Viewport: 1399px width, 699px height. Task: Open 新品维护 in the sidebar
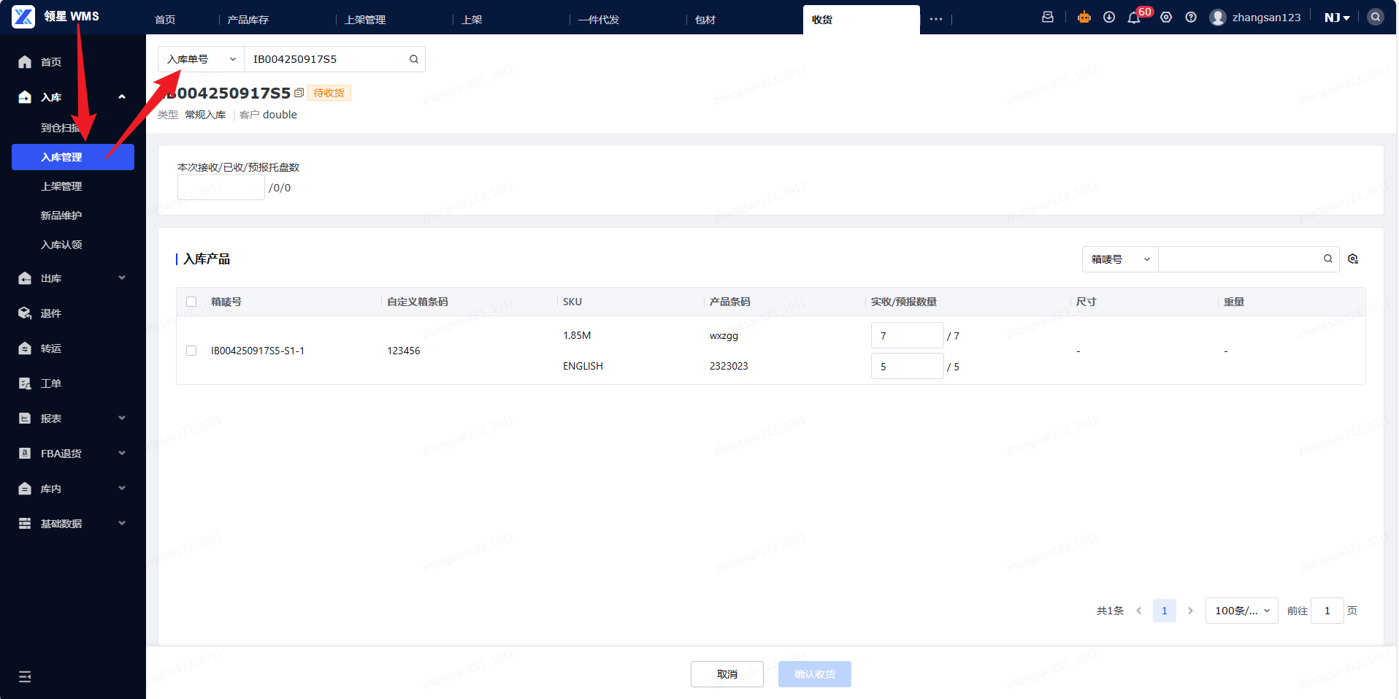point(61,215)
